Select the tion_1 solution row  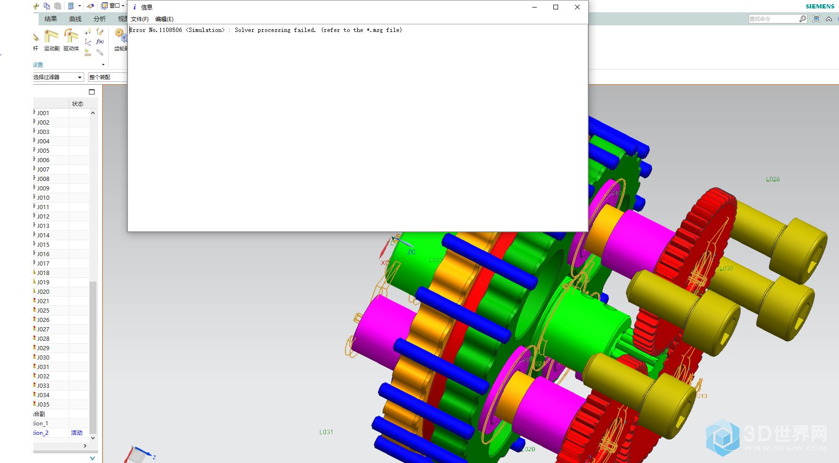[61, 424]
